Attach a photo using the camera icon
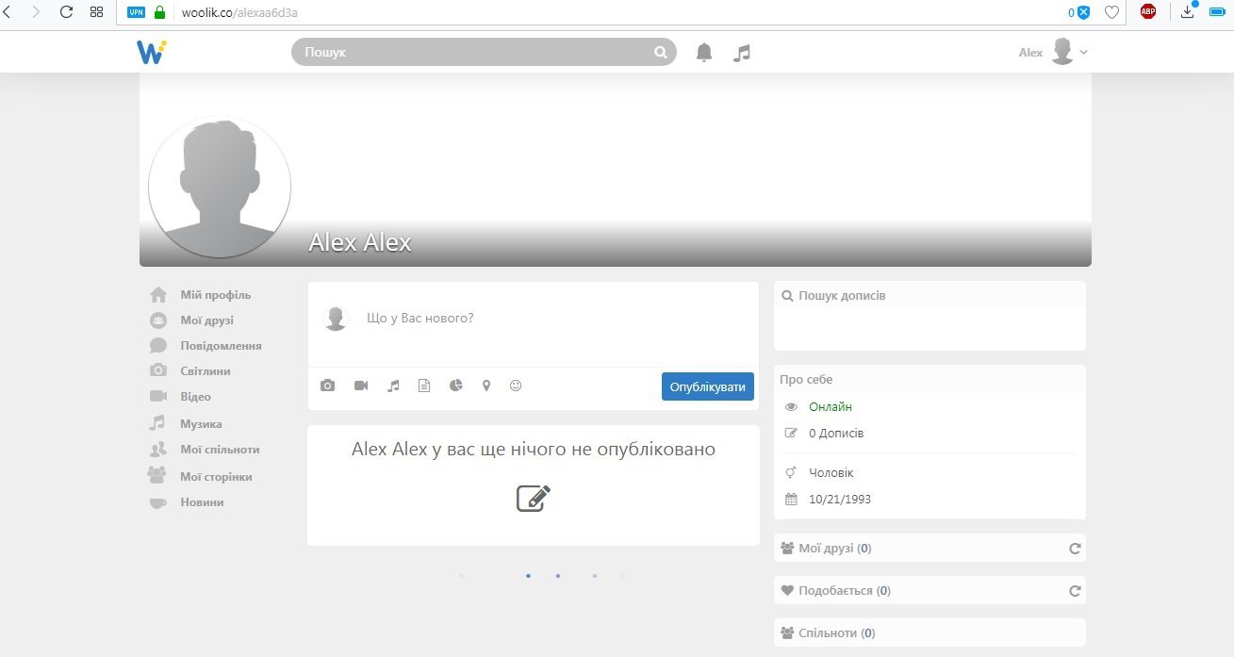 [x=327, y=386]
